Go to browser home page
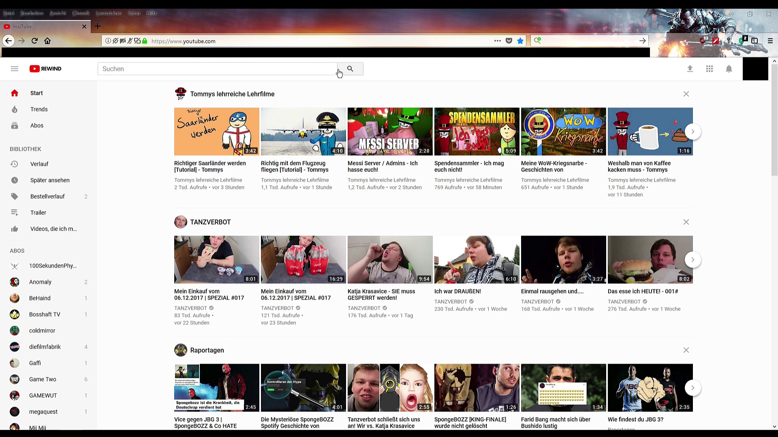Image resolution: width=778 pixels, height=437 pixels. point(47,41)
